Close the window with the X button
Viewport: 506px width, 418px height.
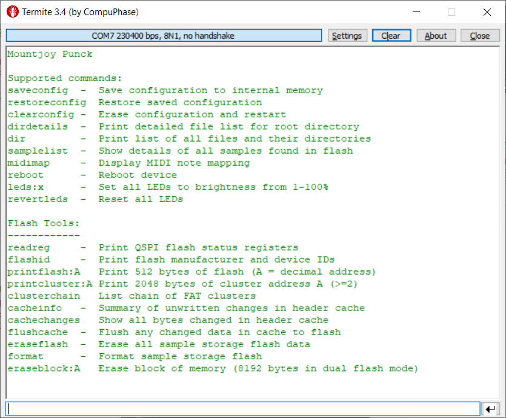487,12
